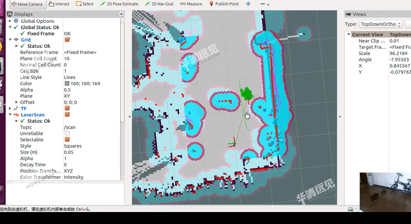Collapse the LaserScan display item
This screenshot has width=411, height=224.
[x=10, y=115]
